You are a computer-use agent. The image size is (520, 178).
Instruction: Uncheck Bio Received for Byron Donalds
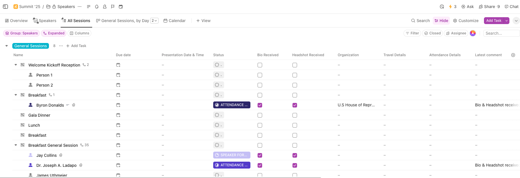point(260,105)
